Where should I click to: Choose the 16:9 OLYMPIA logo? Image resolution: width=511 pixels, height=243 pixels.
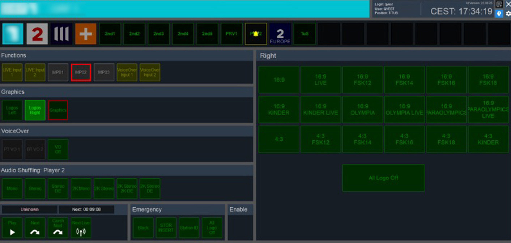(x=363, y=110)
